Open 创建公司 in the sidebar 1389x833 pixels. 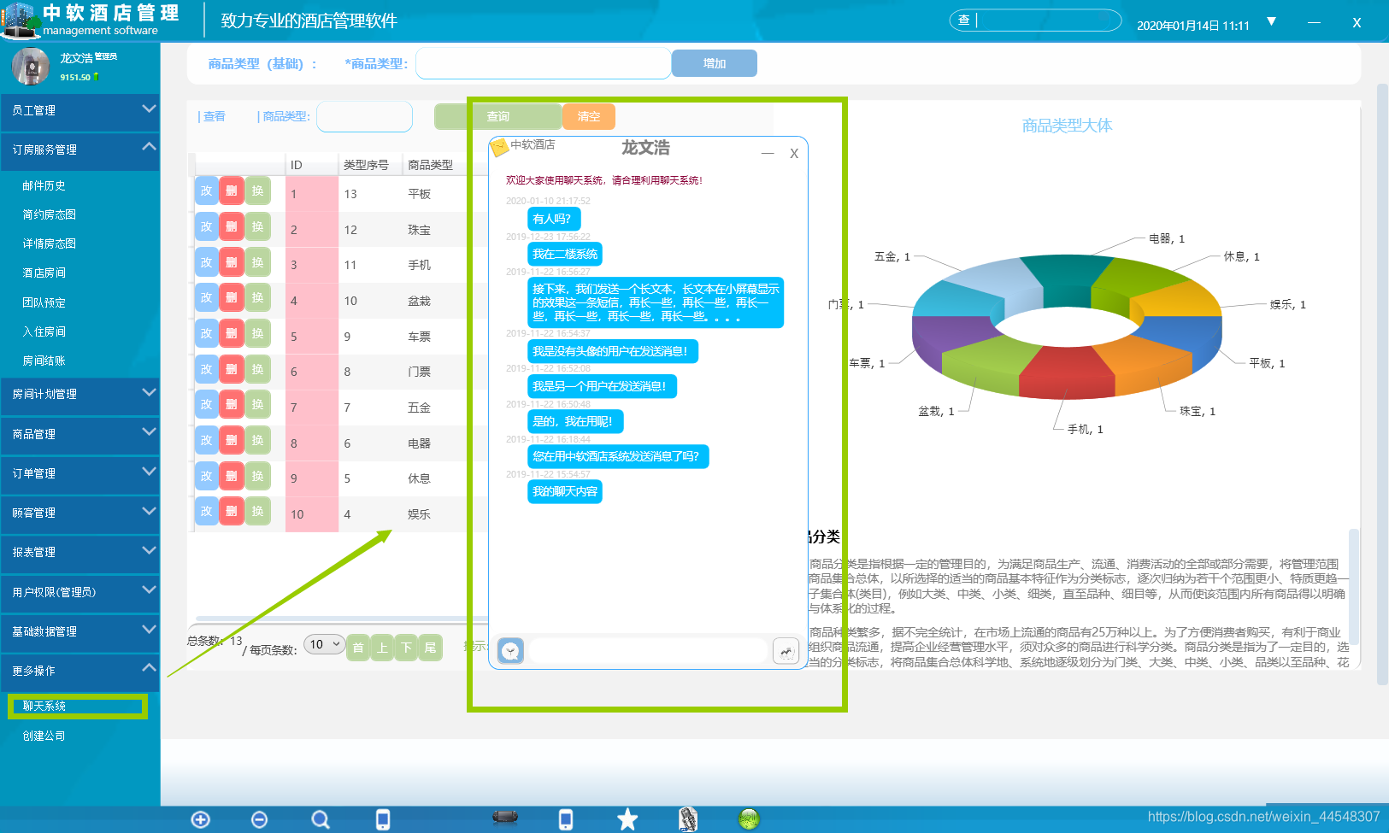[44, 736]
